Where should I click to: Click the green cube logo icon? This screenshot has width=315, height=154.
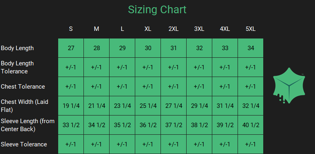(x=289, y=86)
